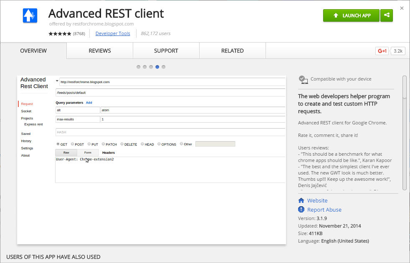Viewport: 410px width, 263px height.
Task: Click the 3.2k +1 count bubble
Action: tap(398, 51)
